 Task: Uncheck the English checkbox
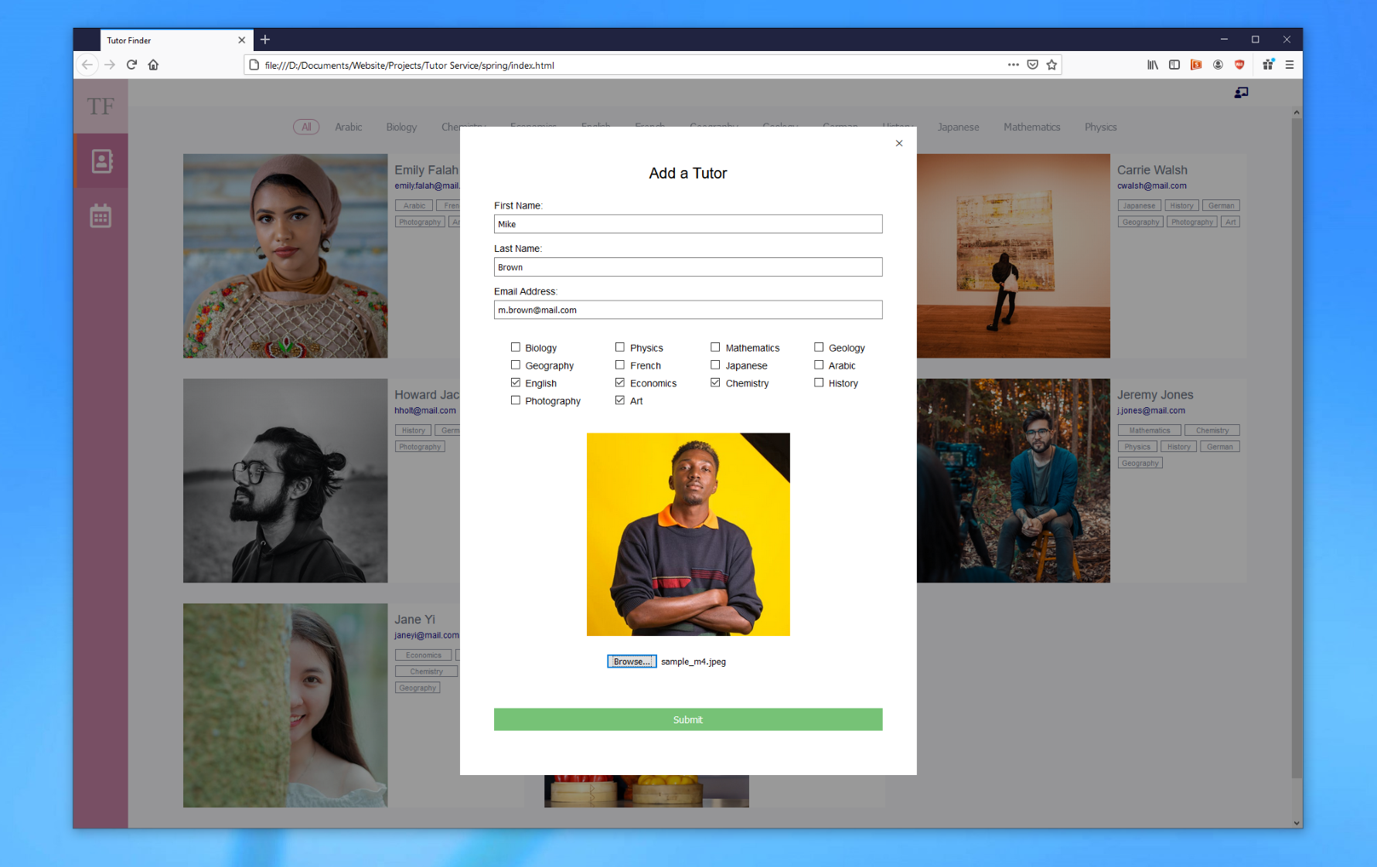[516, 382]
